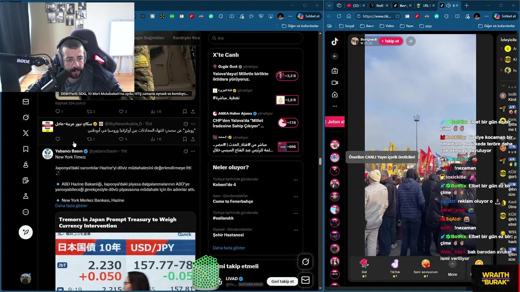Focus the 'Ara' search field on X

[256, 38]
